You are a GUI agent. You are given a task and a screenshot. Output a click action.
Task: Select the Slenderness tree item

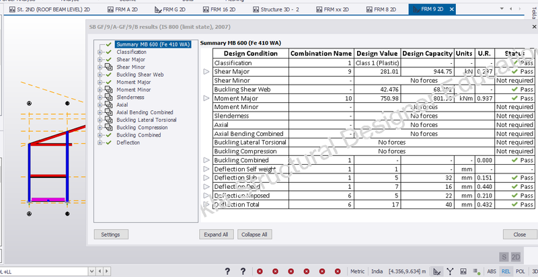point(130,97)
